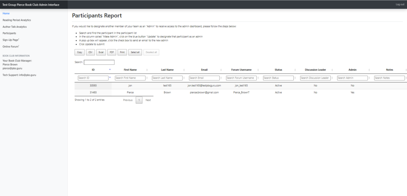Open the Online Forum sidebar link
The image size is (407, 196).
tap(11, 47)
